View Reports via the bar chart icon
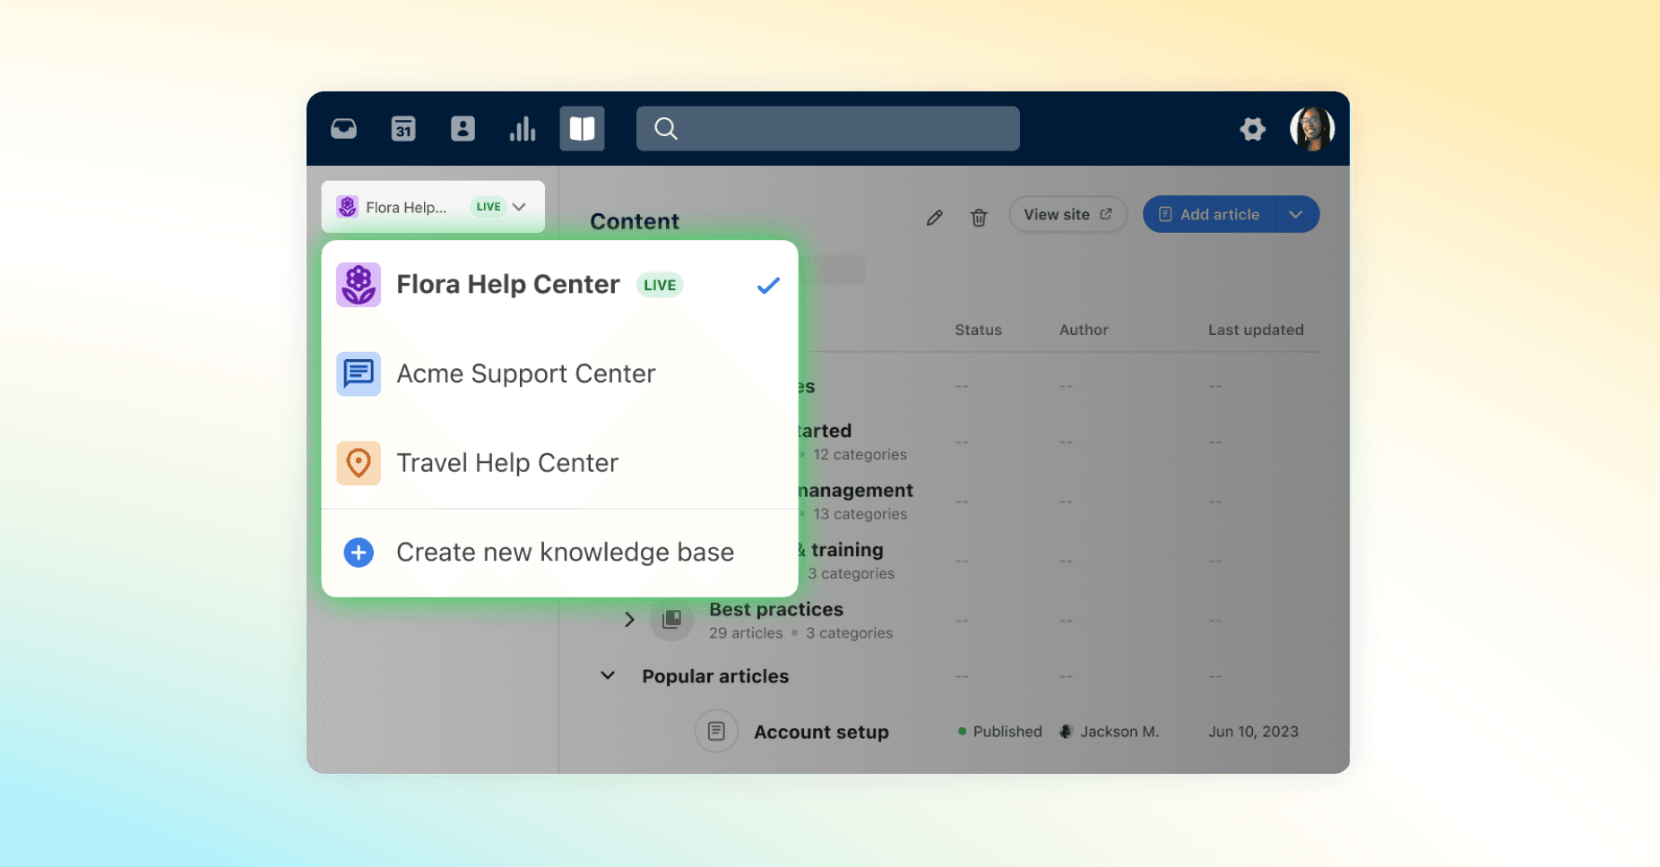The width and height of the screenshot is (1660, 867). click(523, 128)
